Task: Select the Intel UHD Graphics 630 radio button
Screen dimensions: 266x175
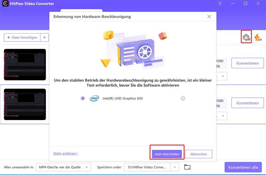Action: point(83,98)
